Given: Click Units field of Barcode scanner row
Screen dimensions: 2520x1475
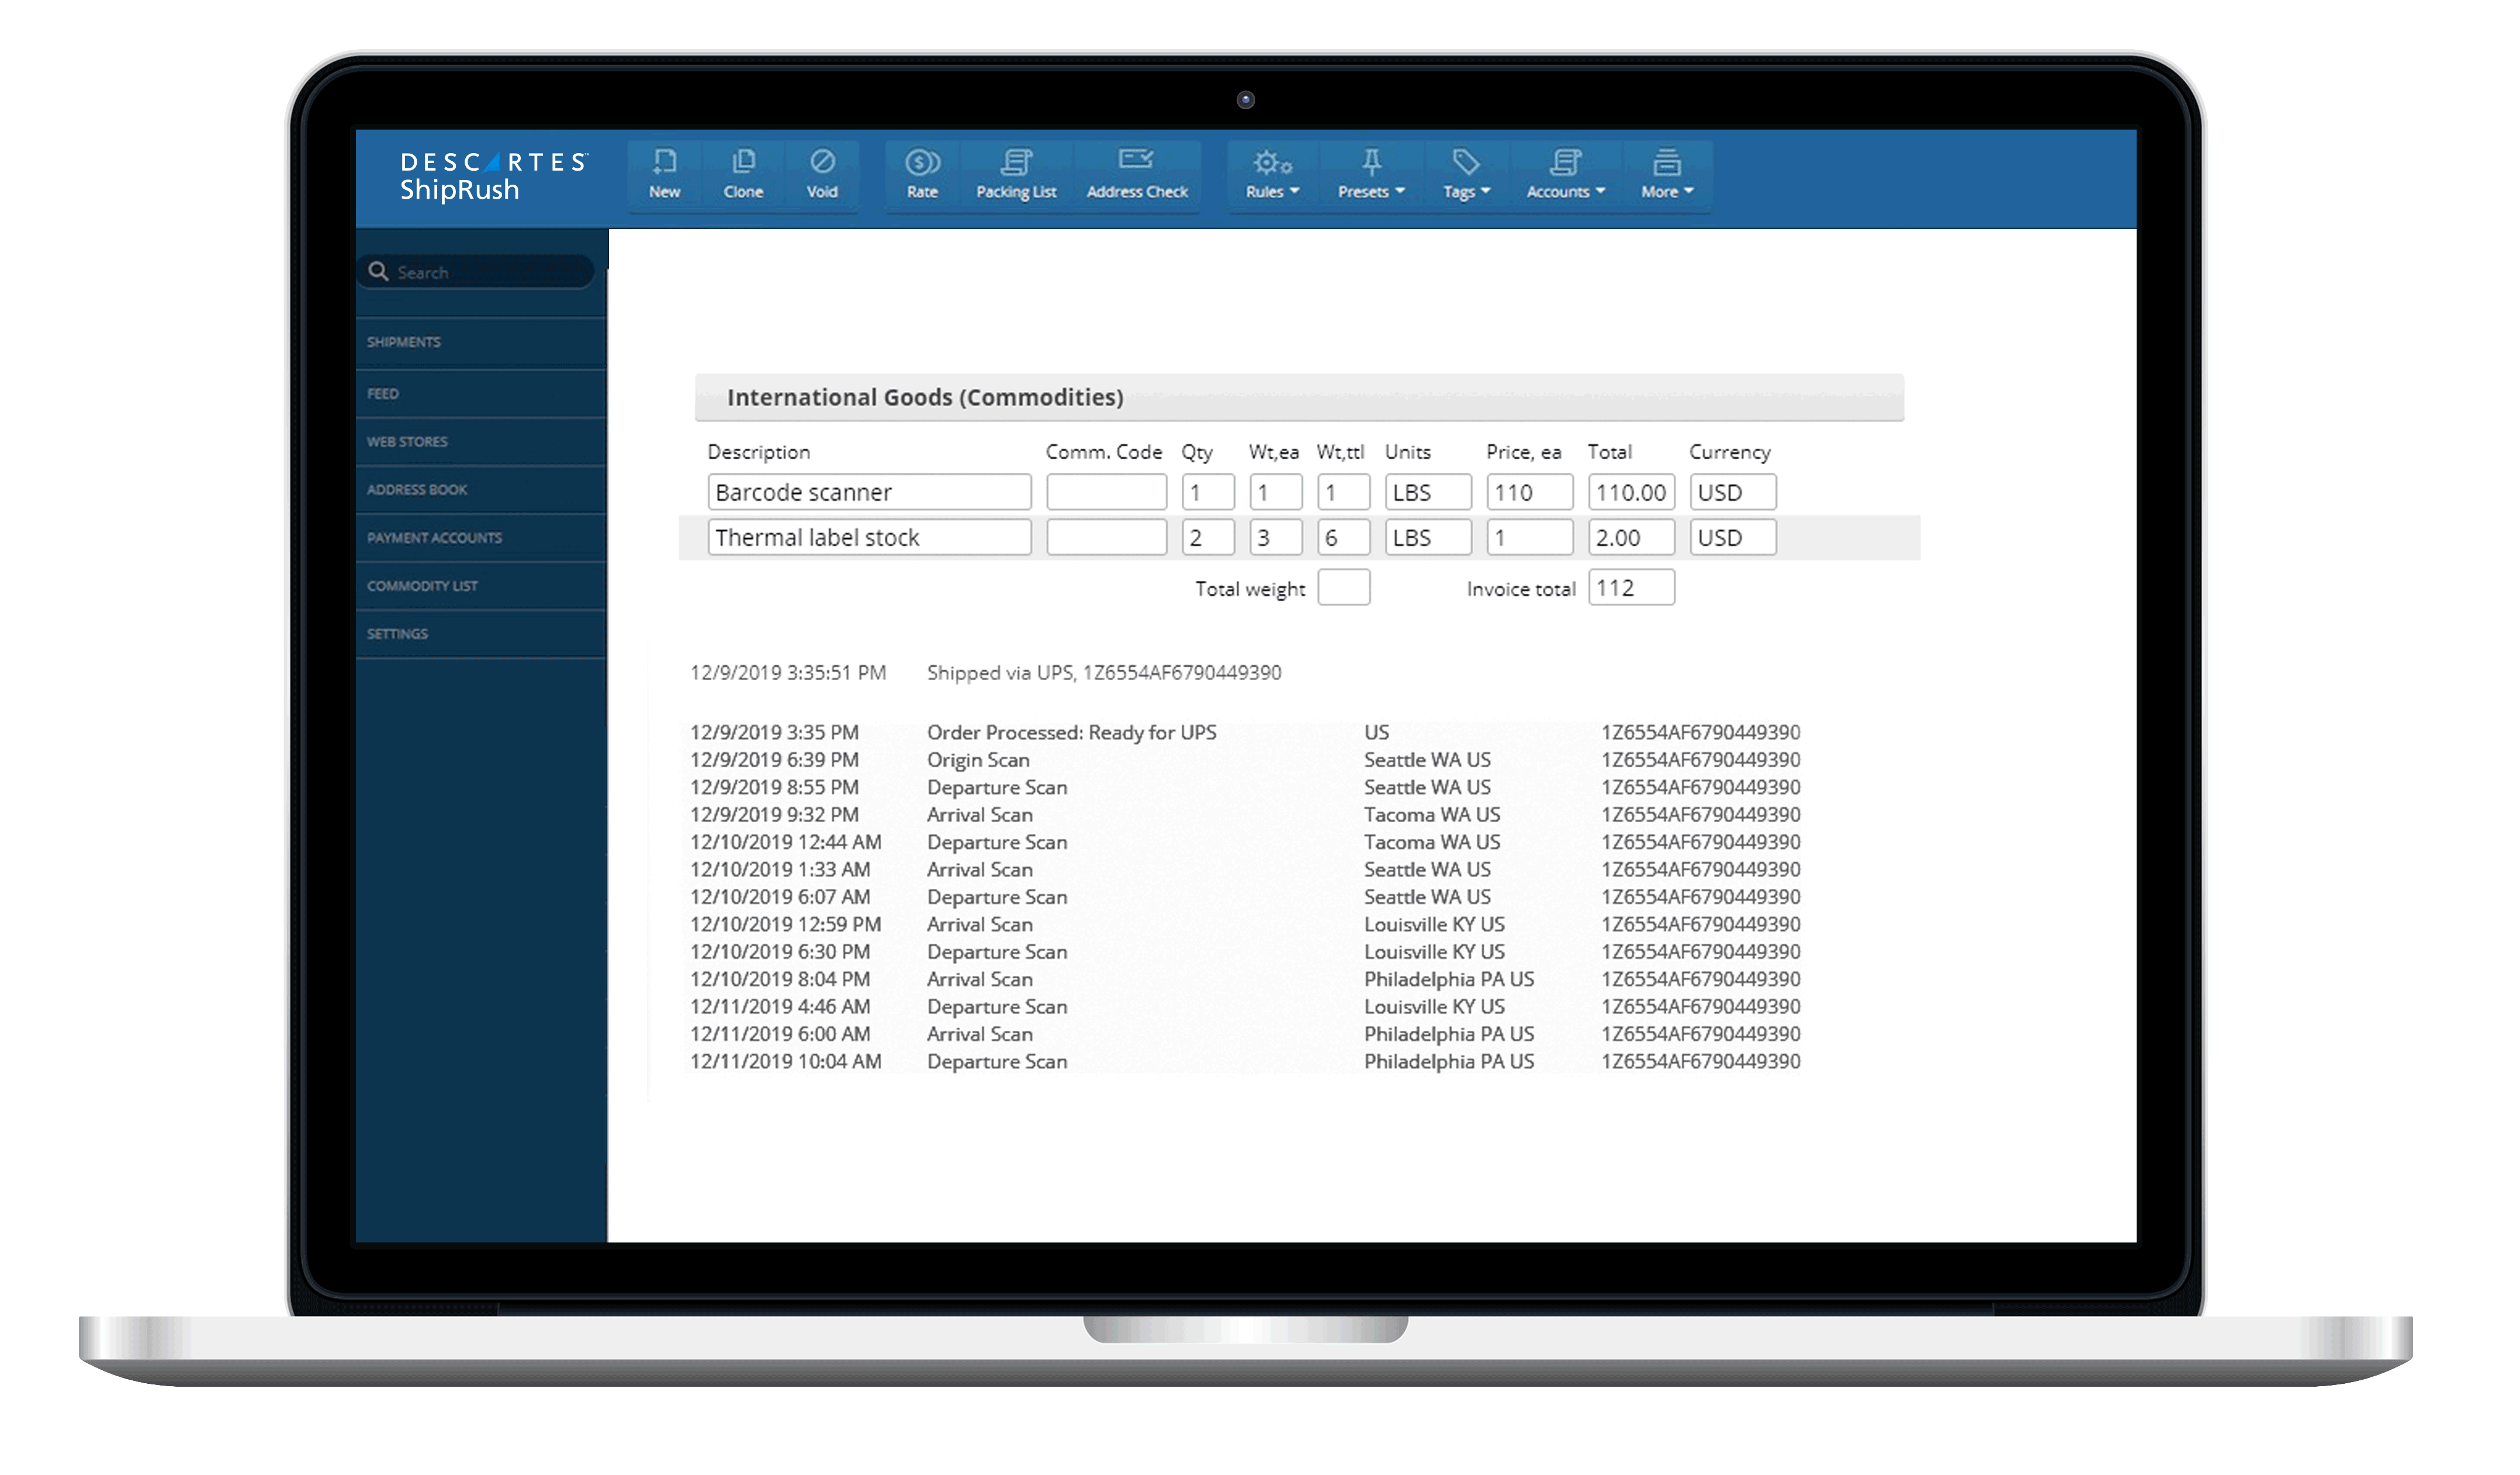Looking at the screenshot, I should (x=1428, y=492).
